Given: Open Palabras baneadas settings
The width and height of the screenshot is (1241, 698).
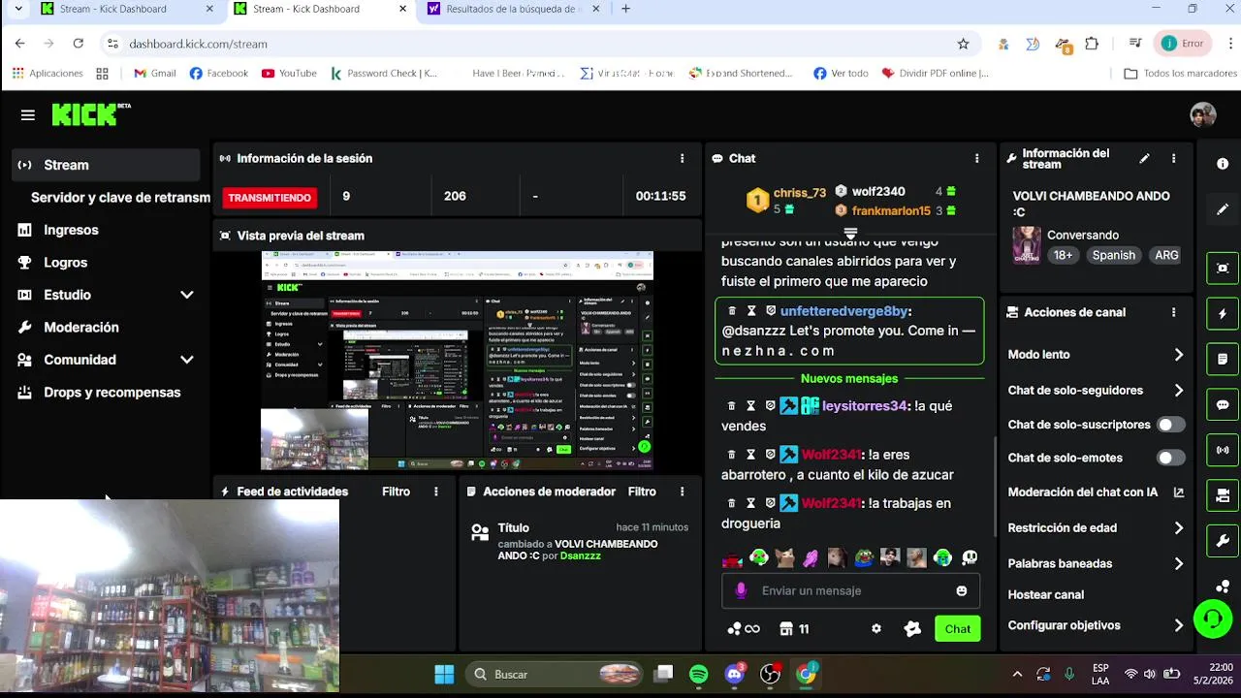Looking at the screenshot, I should 1096,563.
